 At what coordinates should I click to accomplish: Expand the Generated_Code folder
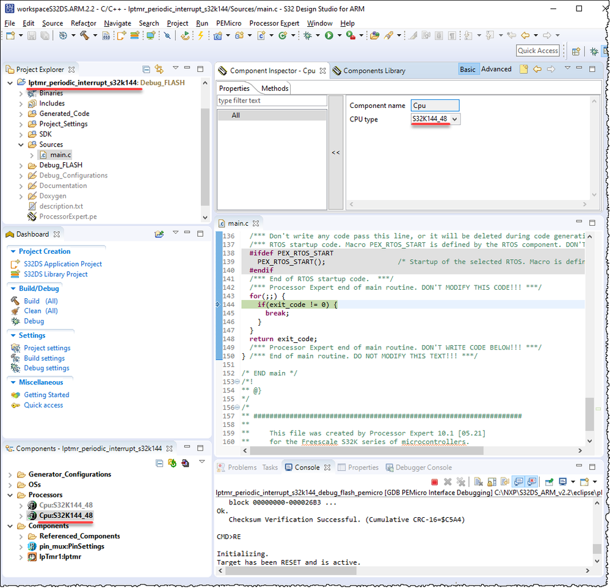[21, 113]
